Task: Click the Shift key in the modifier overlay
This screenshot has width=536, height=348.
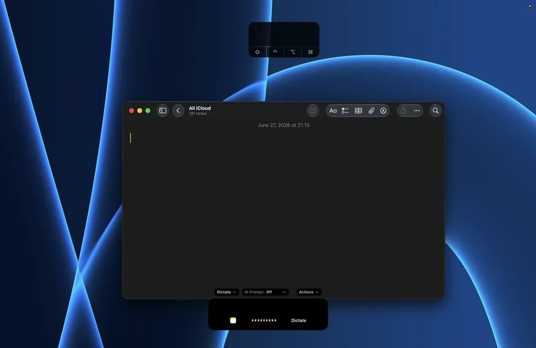Action: [257, 52]
